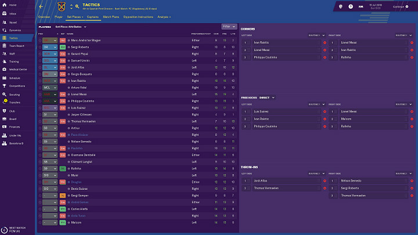Click the club badge in the header
This screenshot has width=418, height=235.
coord(62,6)
